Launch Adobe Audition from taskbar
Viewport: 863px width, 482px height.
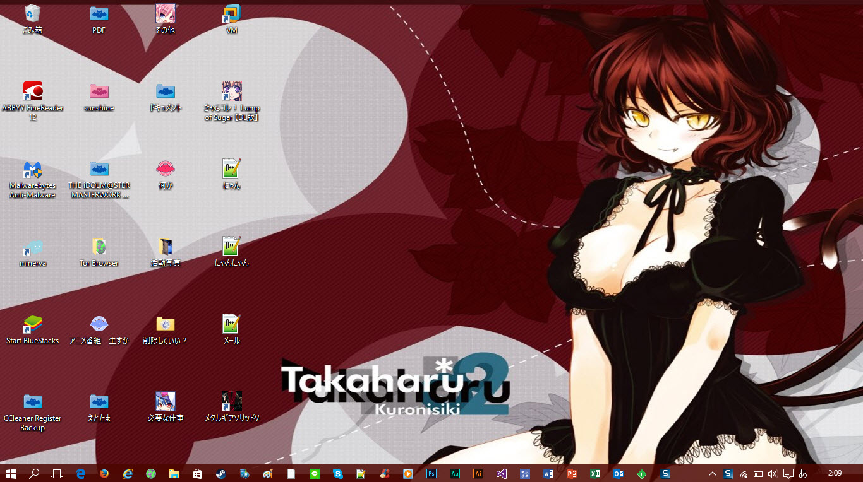pos(455,473)
